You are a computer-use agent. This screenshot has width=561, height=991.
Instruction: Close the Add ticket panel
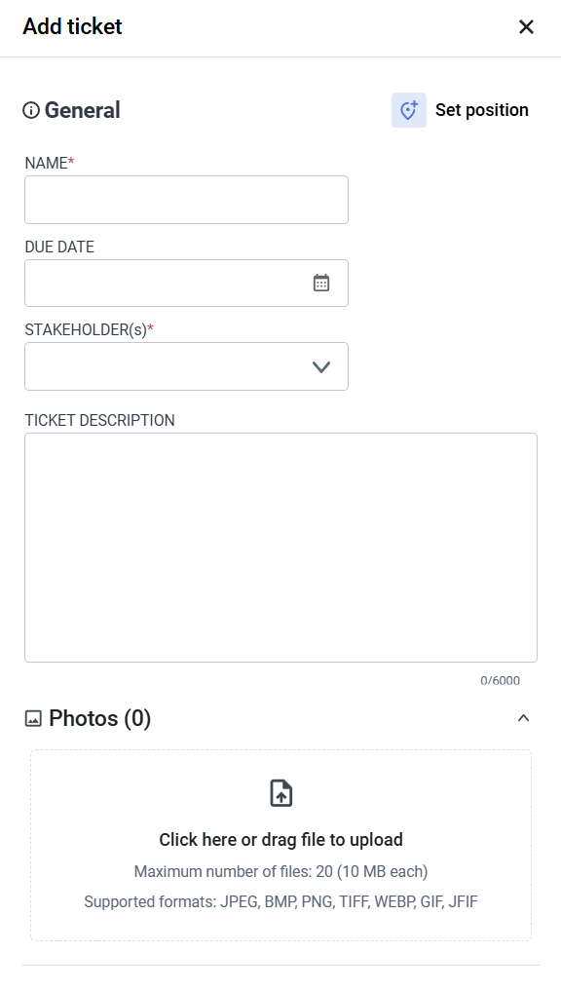point(526,26)
